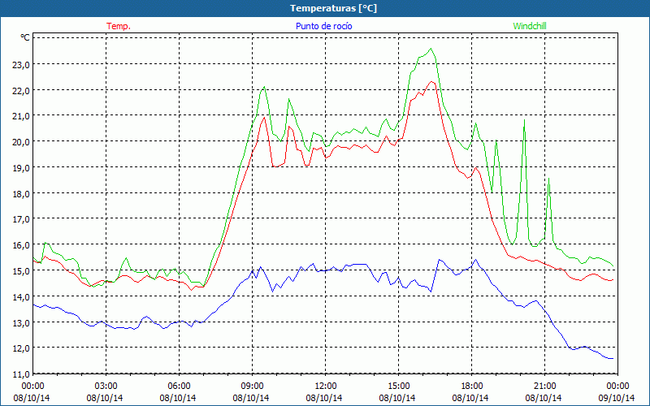Click the 09:00 time axis label

pos(252,387)
